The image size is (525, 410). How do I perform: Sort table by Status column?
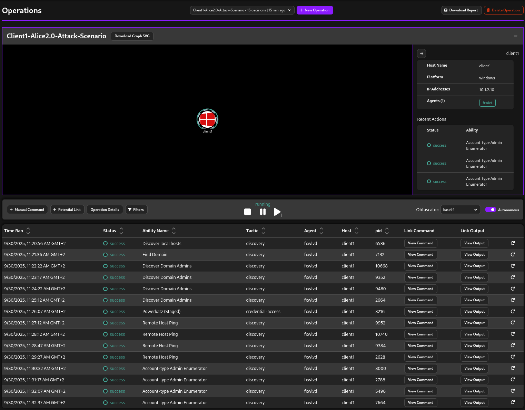coord(121,231)
